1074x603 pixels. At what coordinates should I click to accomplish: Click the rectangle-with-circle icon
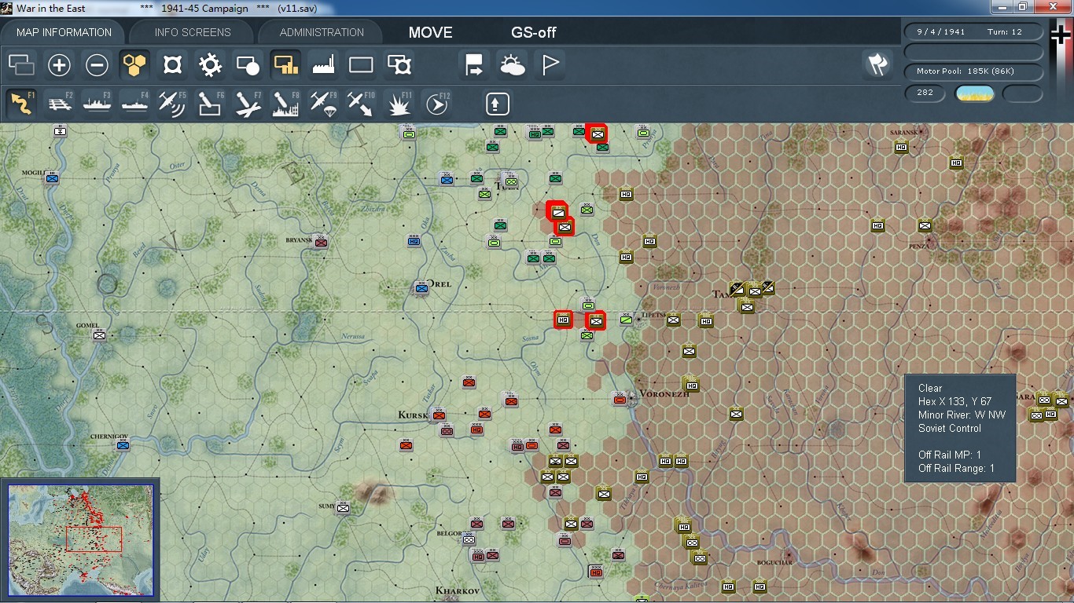248,65
